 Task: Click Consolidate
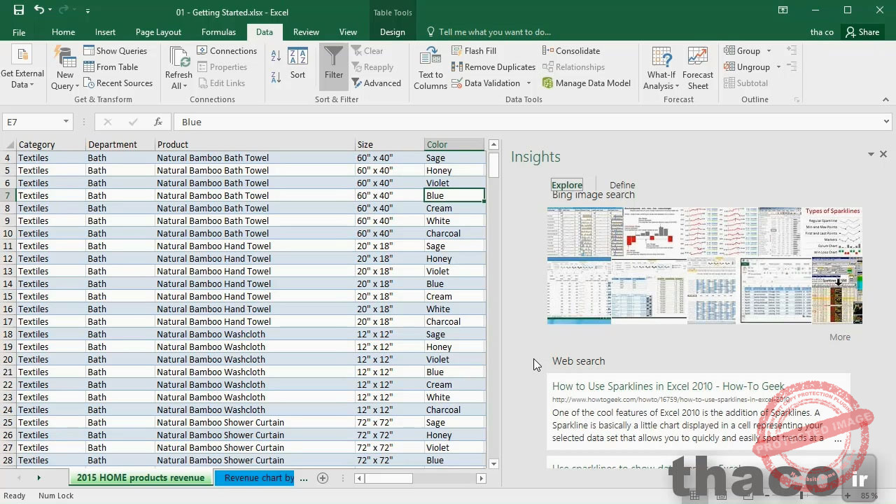[x=571, y=51]
